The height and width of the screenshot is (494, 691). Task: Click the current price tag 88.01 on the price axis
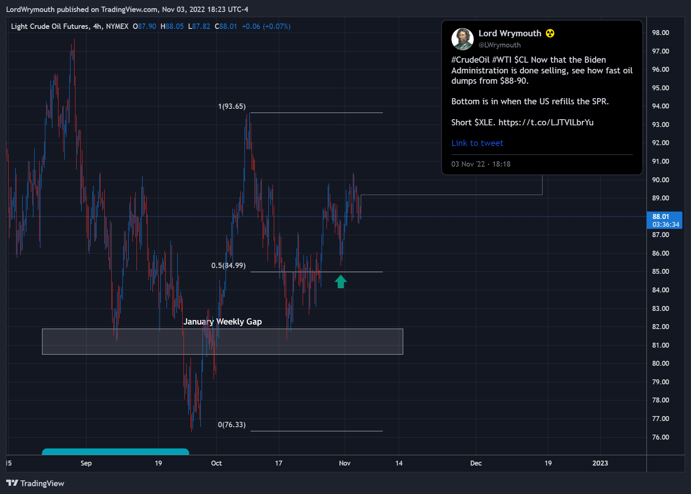coord(665,220)
